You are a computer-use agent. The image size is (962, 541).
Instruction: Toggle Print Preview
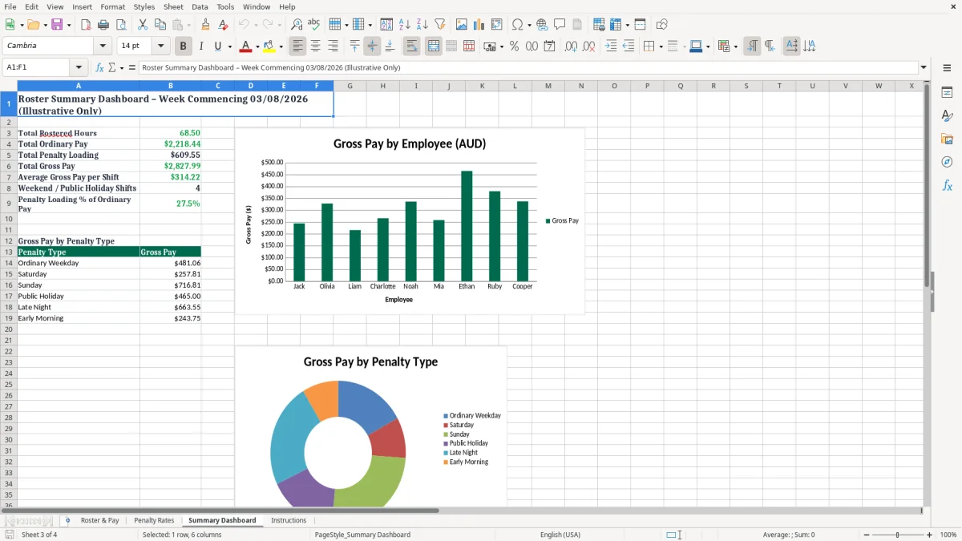[121, 25]
